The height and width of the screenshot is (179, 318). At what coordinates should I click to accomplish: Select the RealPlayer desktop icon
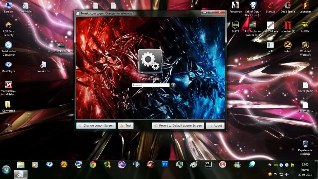pos(8,67)
